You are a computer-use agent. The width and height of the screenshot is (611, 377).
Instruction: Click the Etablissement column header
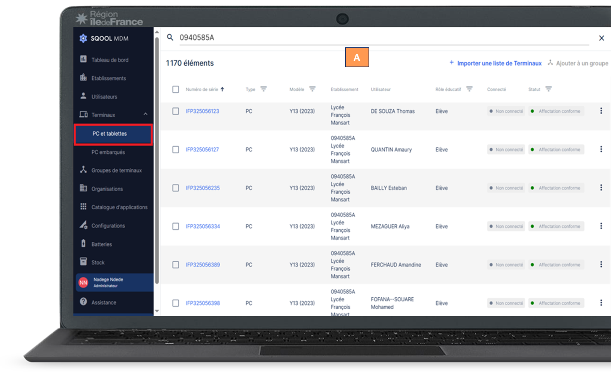[x=344, y=89]
